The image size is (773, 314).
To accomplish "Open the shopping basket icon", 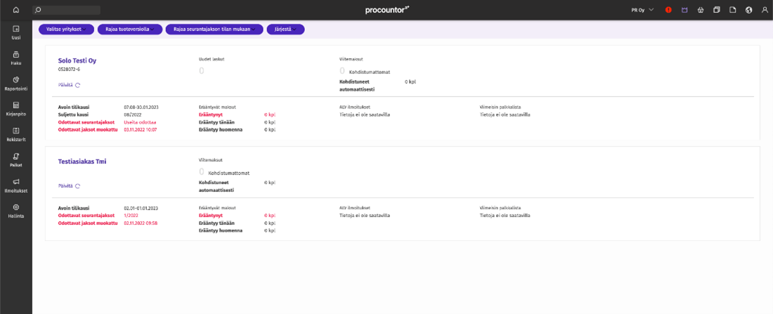I will tap(700, 10).
